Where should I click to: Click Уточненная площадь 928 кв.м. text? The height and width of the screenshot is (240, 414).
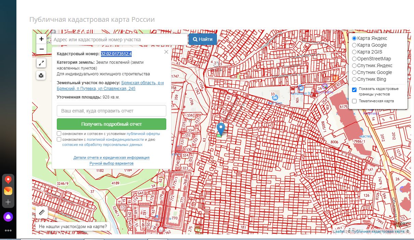point(88,97)
